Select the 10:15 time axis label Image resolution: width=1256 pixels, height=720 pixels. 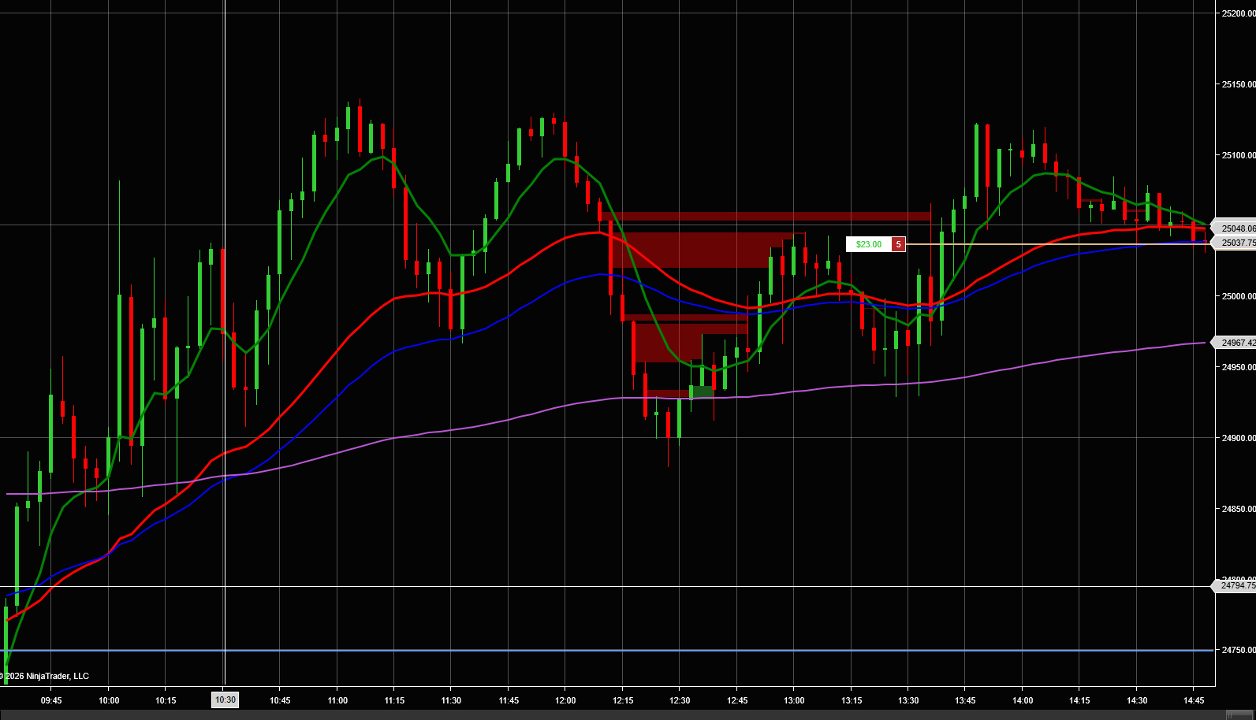point(166,700)
